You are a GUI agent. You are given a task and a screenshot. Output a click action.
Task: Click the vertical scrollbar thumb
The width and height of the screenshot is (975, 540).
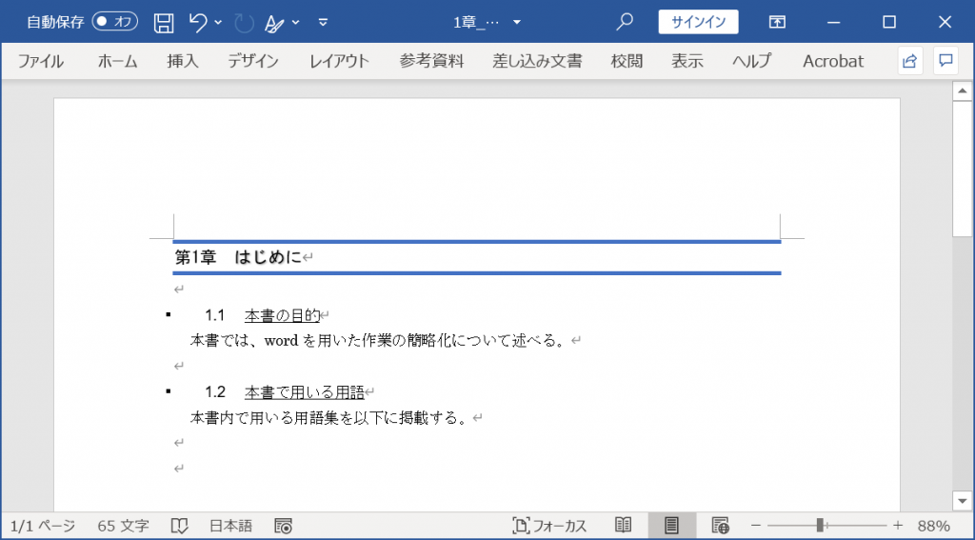pos(962,169)
